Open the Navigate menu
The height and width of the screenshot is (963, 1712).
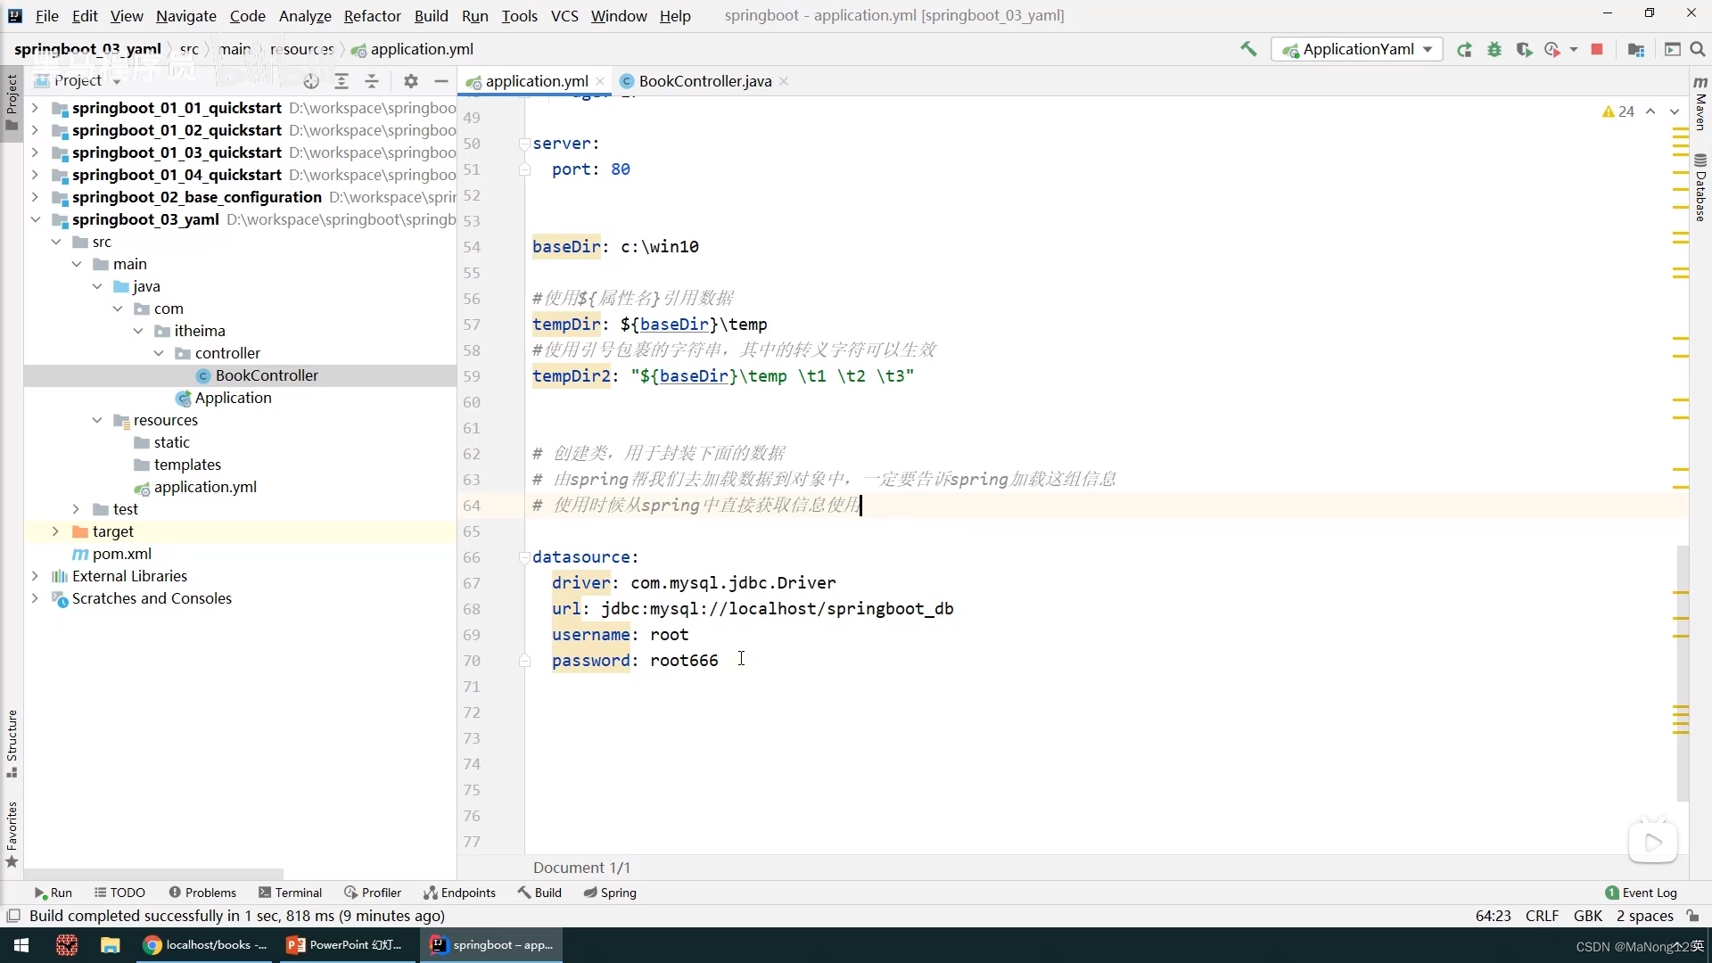[185, 16]
